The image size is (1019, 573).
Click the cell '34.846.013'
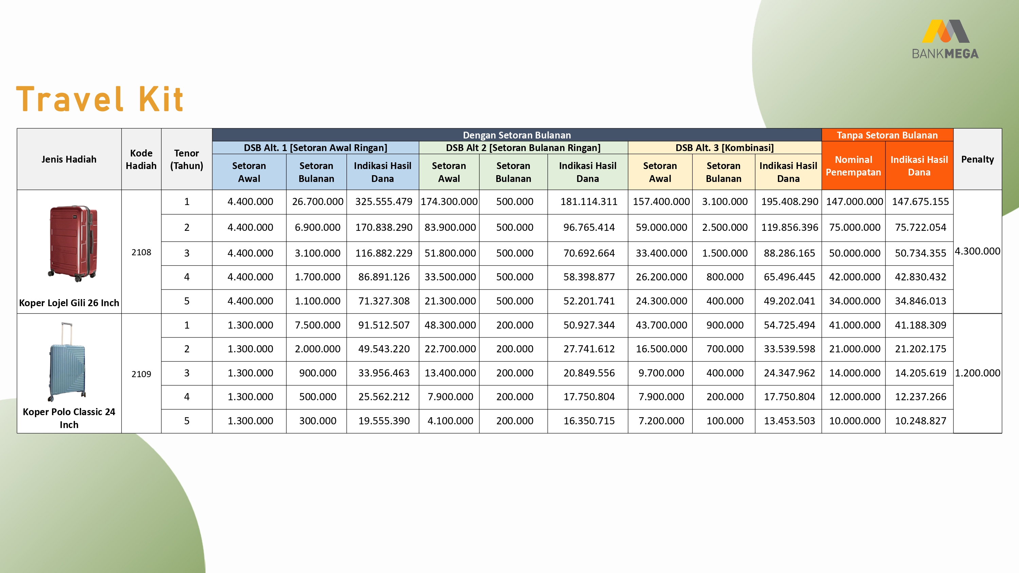920,301
